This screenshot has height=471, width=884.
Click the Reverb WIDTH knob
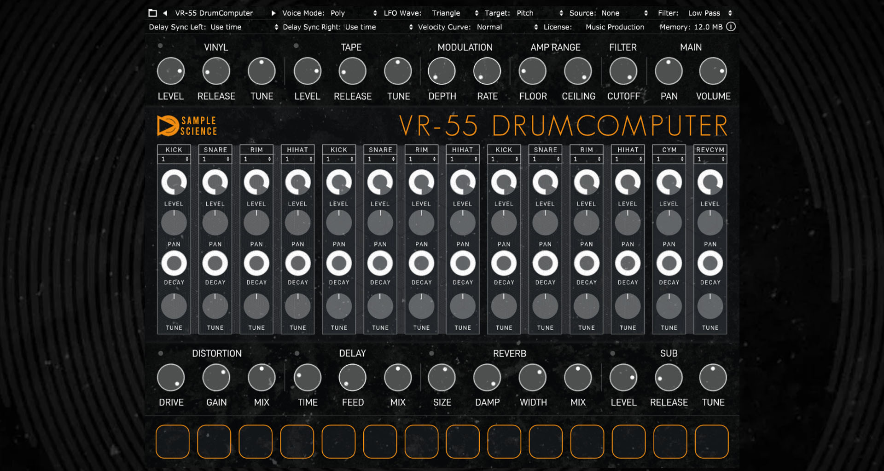pos(532,378)
